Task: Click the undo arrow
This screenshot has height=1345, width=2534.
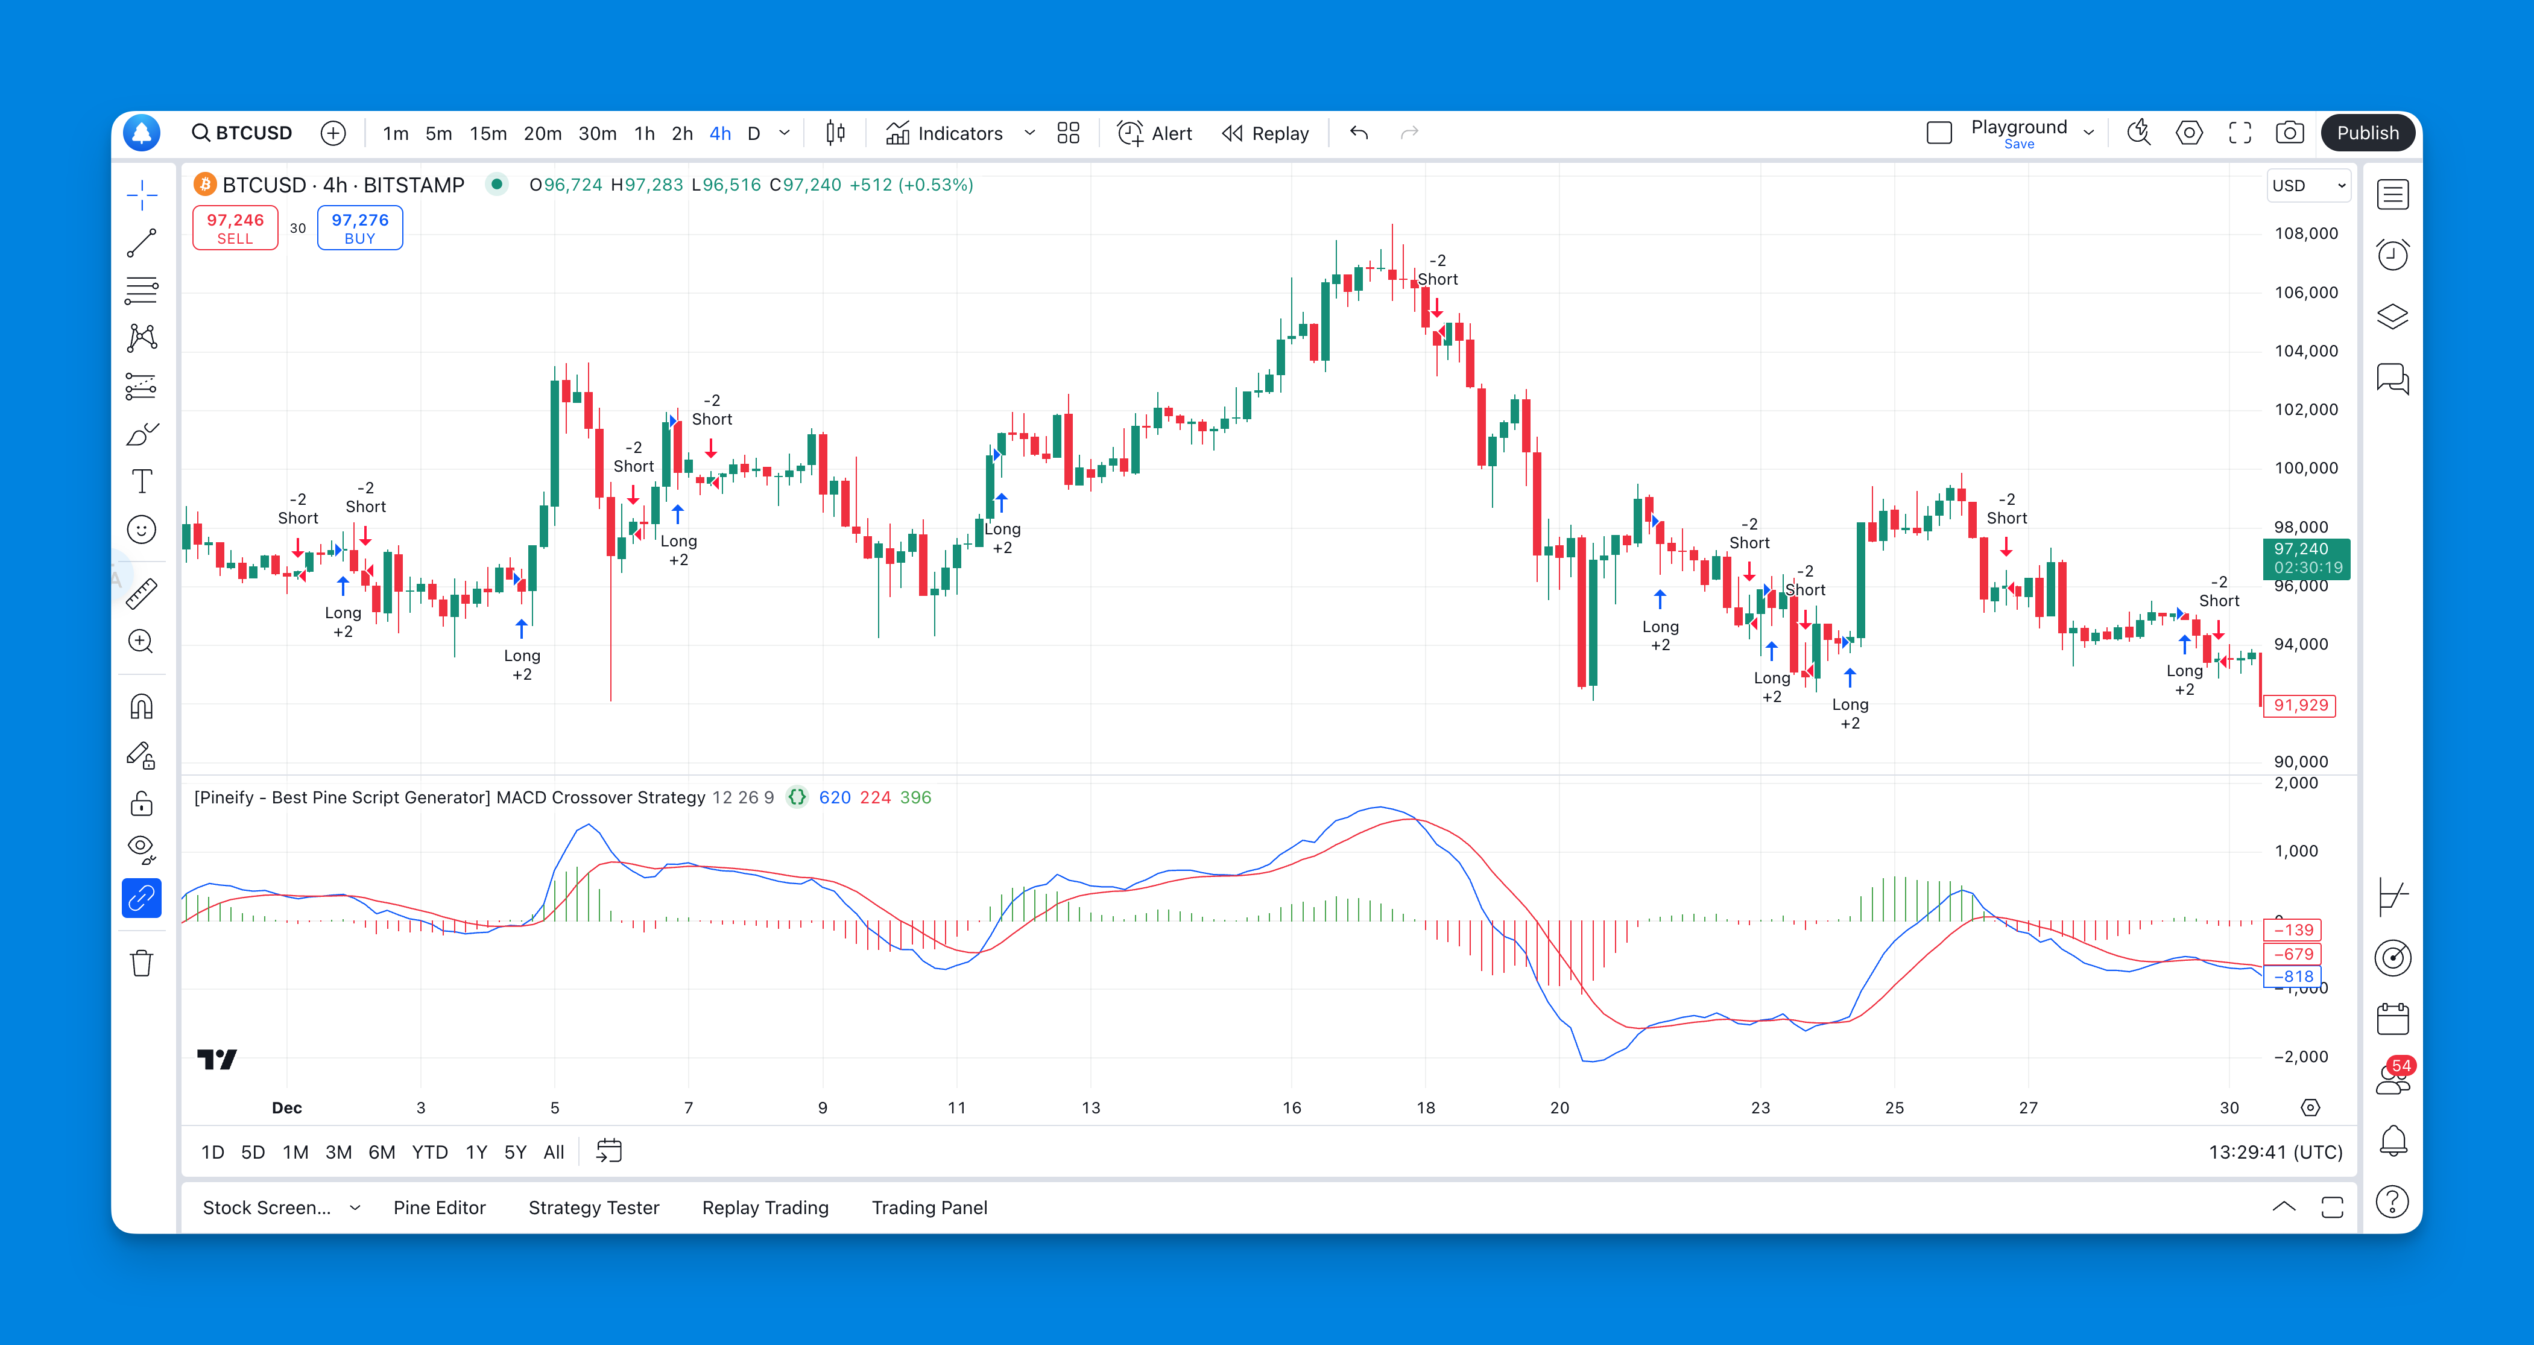Action: coord(1359,133)
